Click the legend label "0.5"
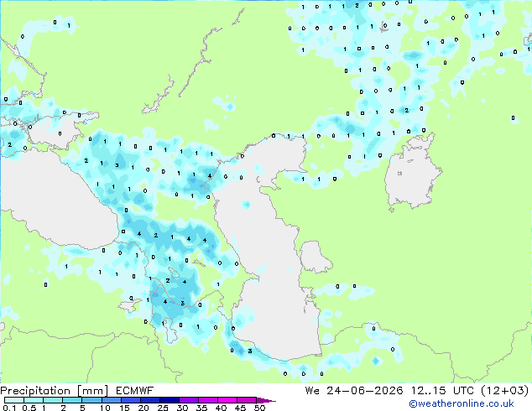532x411 pixels. (29, 408)
